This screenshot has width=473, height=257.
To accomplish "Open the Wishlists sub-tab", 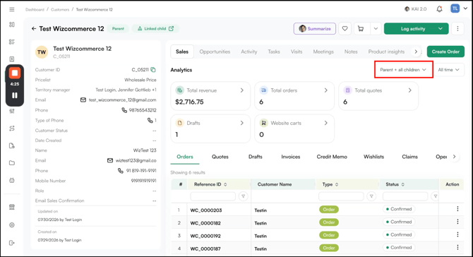I will [x=373, y=157].
